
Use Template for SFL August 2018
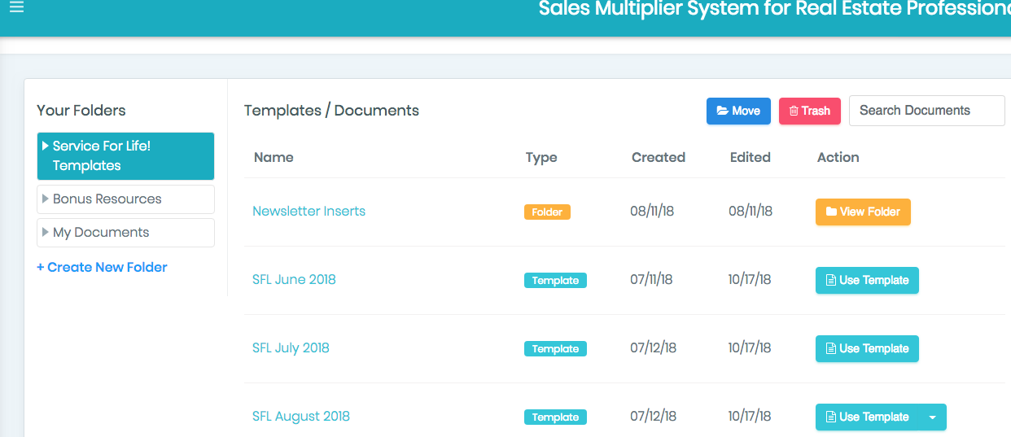pos(867,417)
